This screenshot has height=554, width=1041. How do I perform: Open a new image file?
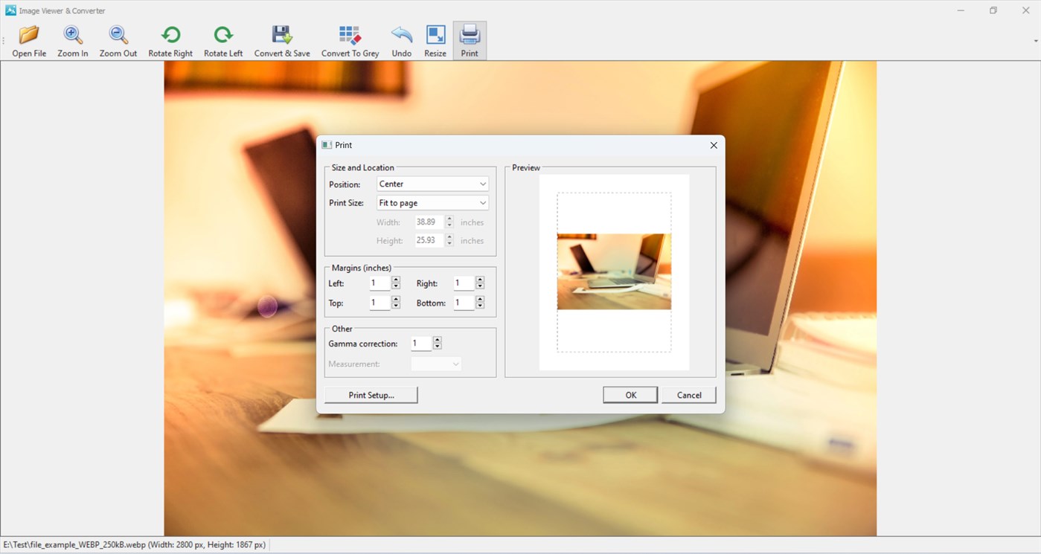[x=29, y=39]
